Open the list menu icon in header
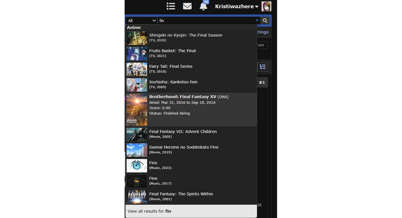This screenshot has width=402, height=218. pos(171,6)
